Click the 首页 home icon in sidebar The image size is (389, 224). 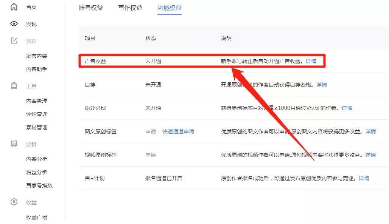tap(14, 7)
